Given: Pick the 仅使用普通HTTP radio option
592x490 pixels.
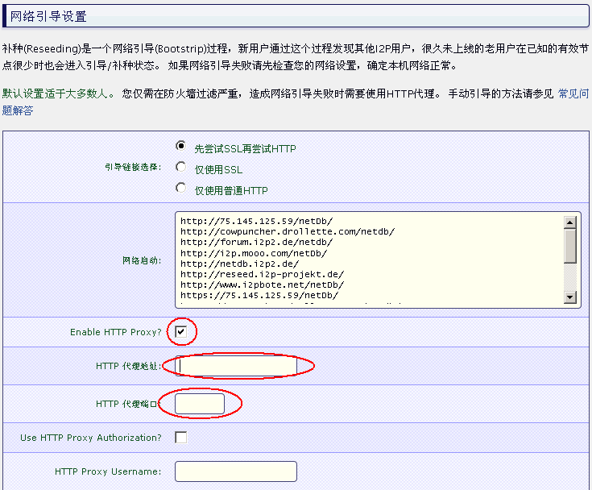Looking at the screenshot, I should [181, 188].
